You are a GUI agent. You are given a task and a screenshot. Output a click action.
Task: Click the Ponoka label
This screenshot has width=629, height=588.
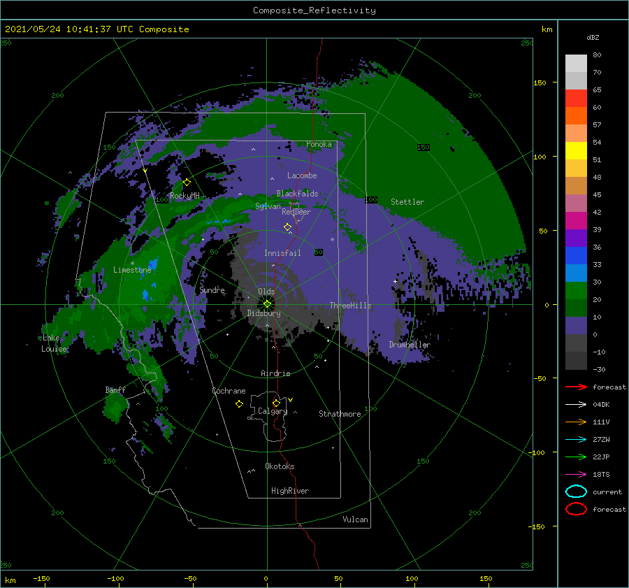(319, 145)
